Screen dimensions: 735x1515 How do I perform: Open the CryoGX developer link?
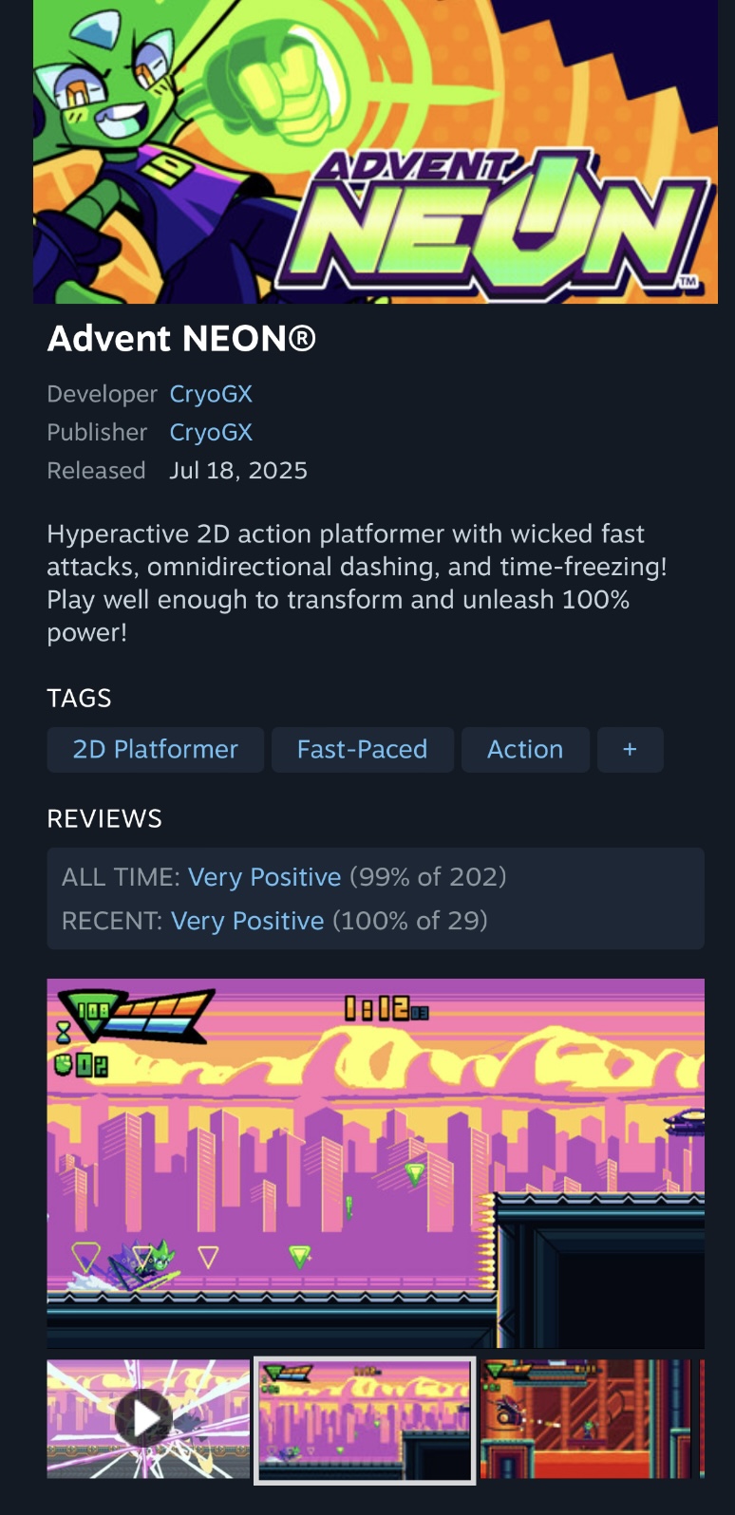(211, 394)
